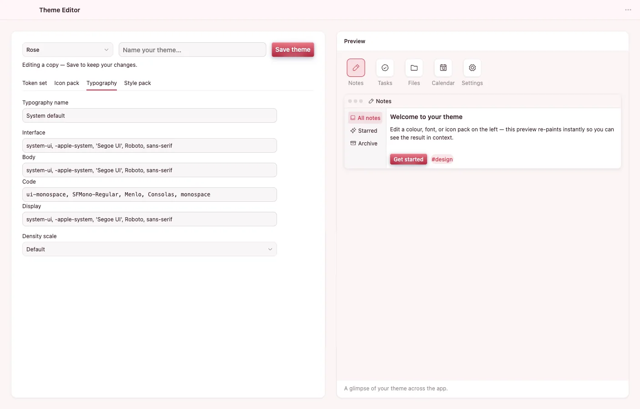Click the Interface font input field
This screenshot has width=640, height=409.
(150, 145)
